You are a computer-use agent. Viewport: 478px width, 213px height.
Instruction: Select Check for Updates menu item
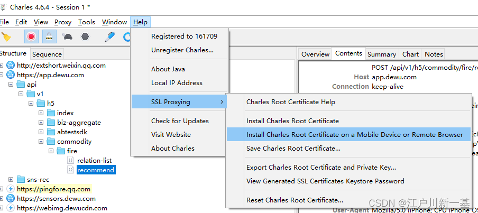click(179, 121)
